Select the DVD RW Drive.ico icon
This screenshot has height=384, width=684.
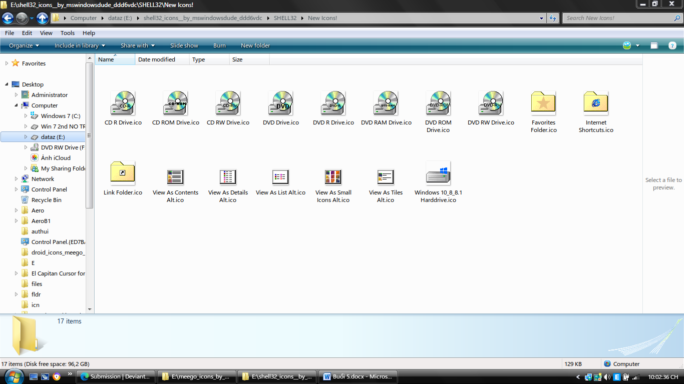[x=491, y=102]
